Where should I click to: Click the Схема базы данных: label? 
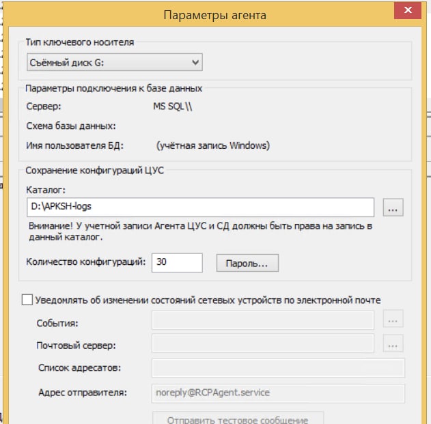tap(71, 126)
